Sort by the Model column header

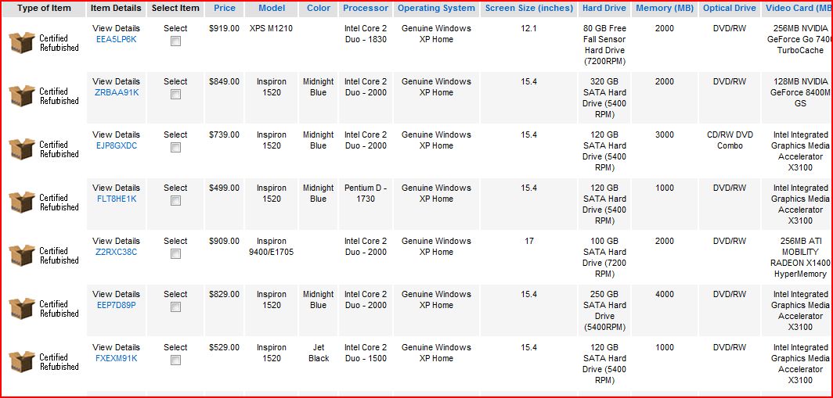(x=272, y=8)
